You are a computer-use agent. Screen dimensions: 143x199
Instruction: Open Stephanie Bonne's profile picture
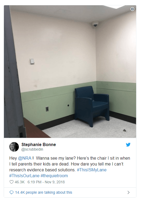pyautogui.click(x=14, y=147)
